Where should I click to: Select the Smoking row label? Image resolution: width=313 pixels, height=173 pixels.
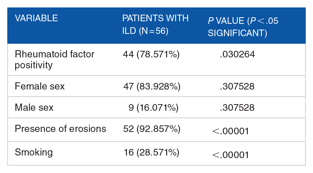point(34,153)
